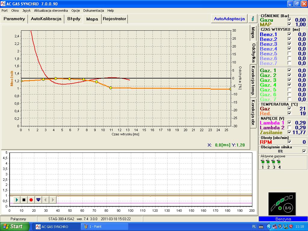Image resolution: width=308 pixels, height=231 pixels.
Task: Click active gas injector icon 3
Action: point(273,162)
